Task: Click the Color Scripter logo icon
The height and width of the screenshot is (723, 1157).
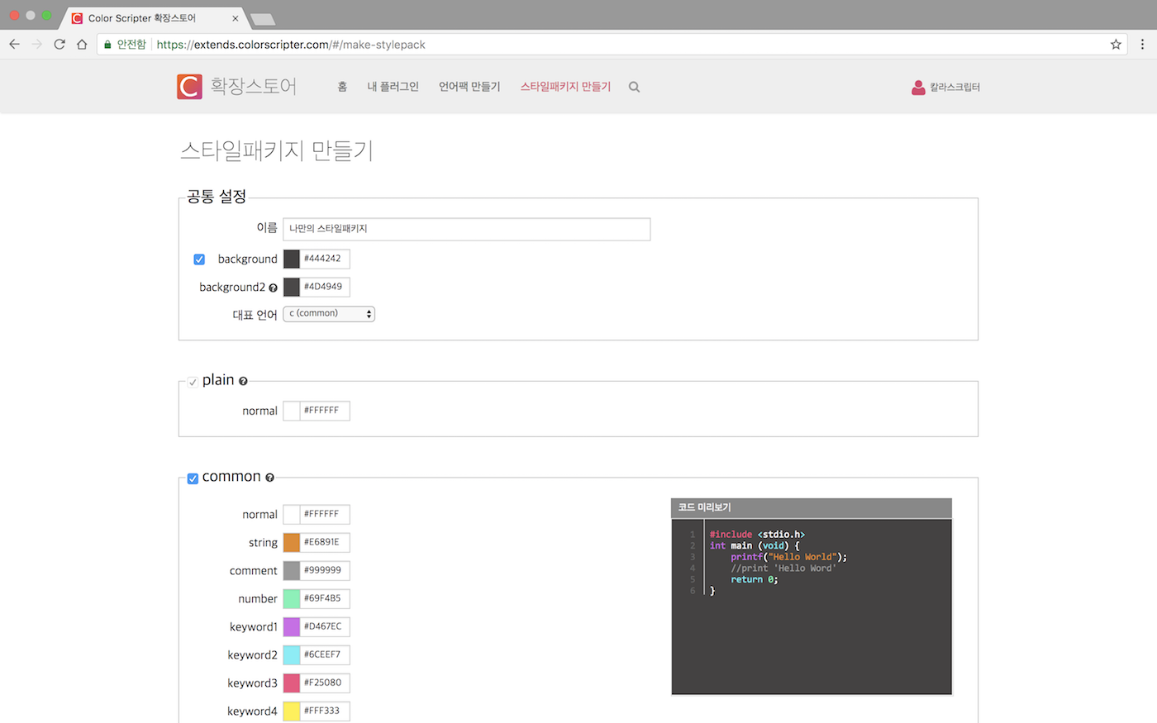Action: [189, 87]
